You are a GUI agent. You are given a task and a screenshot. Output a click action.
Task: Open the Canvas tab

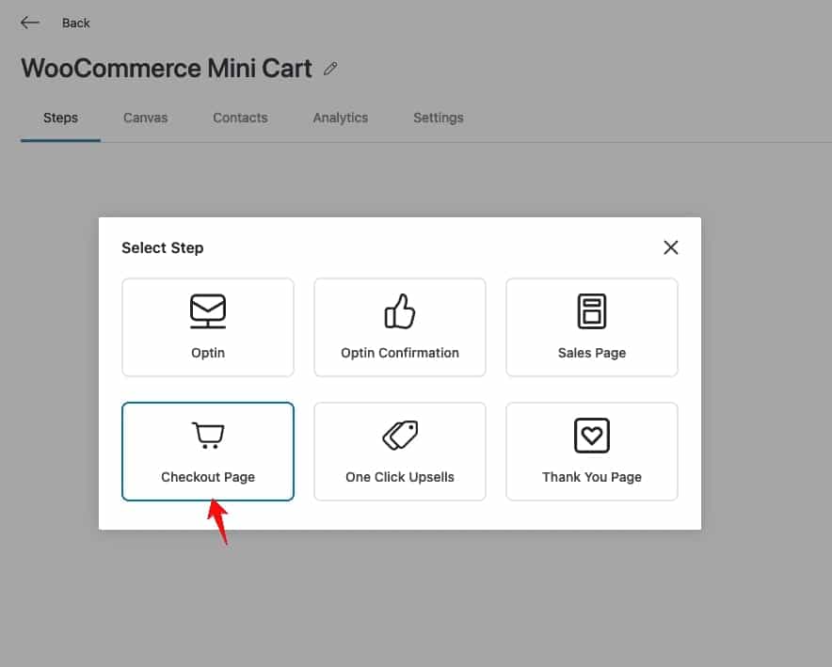click(145, 118)
